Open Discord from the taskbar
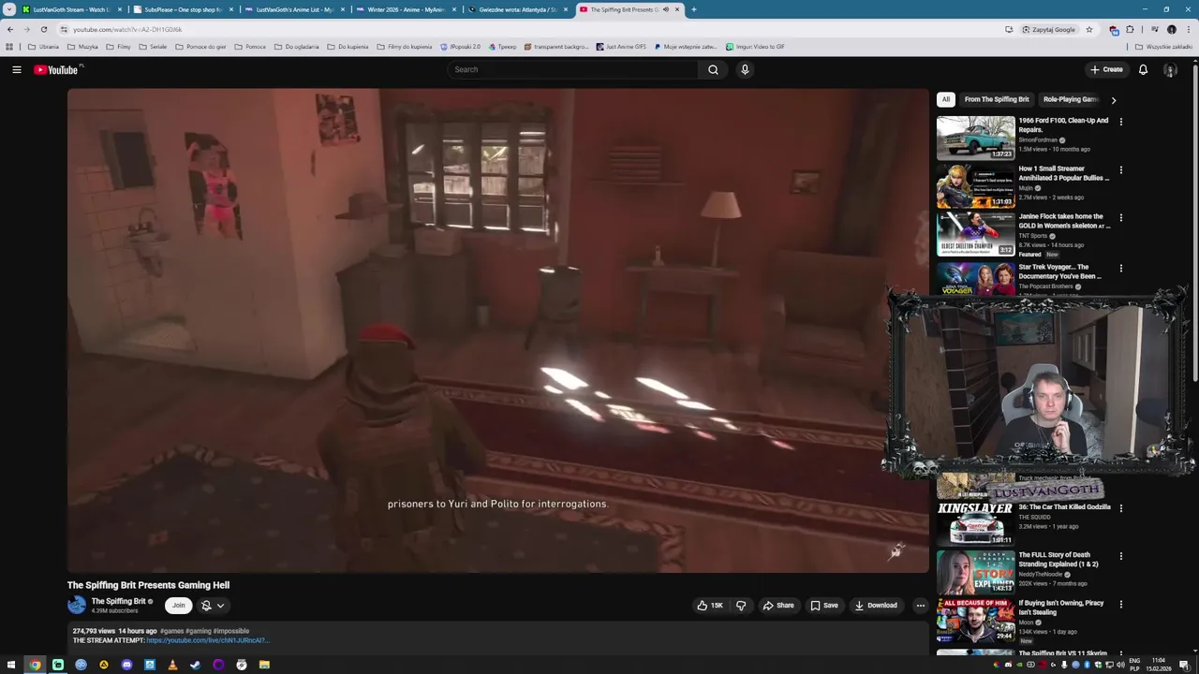The image size is (1199, 674). tap(126, 665)
